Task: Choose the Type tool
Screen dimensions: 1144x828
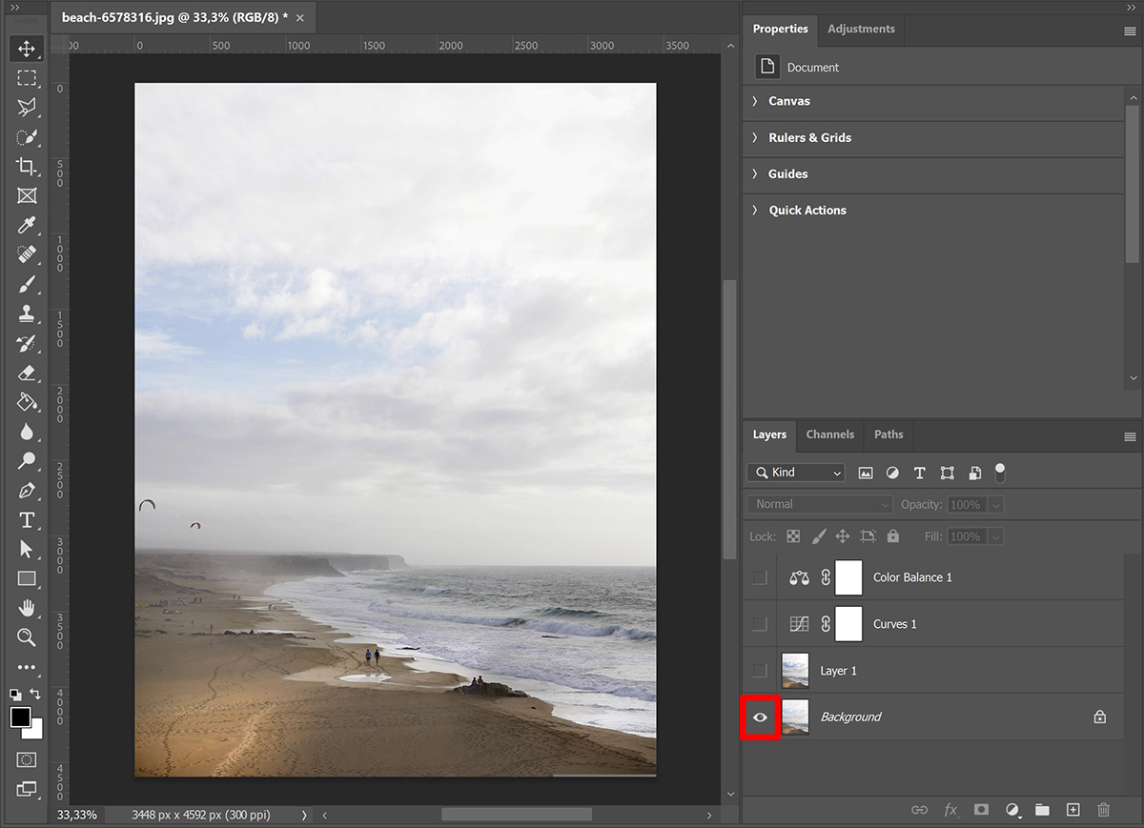Action: pyautogui.click(x=27, y=520)
